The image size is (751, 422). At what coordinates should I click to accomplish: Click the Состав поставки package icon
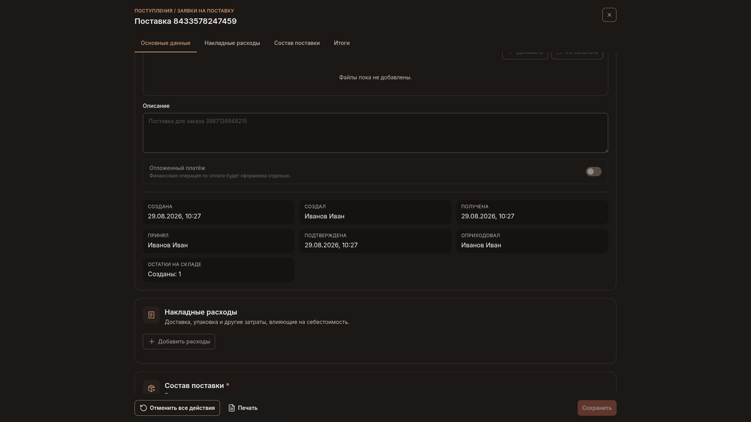coord(151,388)
